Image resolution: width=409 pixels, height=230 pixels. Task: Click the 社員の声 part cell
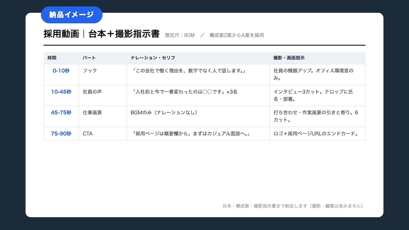point(103,96)
